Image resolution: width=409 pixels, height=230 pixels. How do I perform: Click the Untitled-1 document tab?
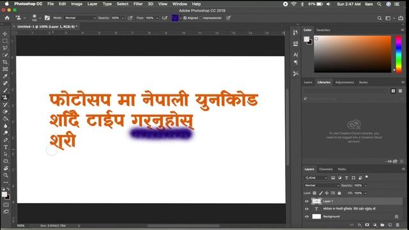tap(47, 27)
